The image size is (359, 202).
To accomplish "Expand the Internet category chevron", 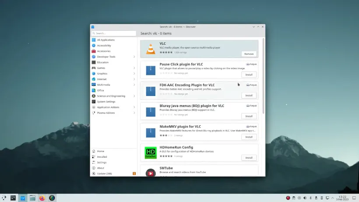I will [x=134, y=79].
